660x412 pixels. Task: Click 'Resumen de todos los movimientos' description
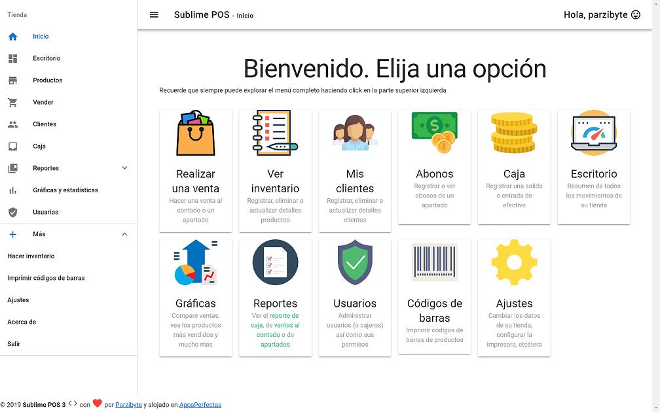(x=593, y=196)
